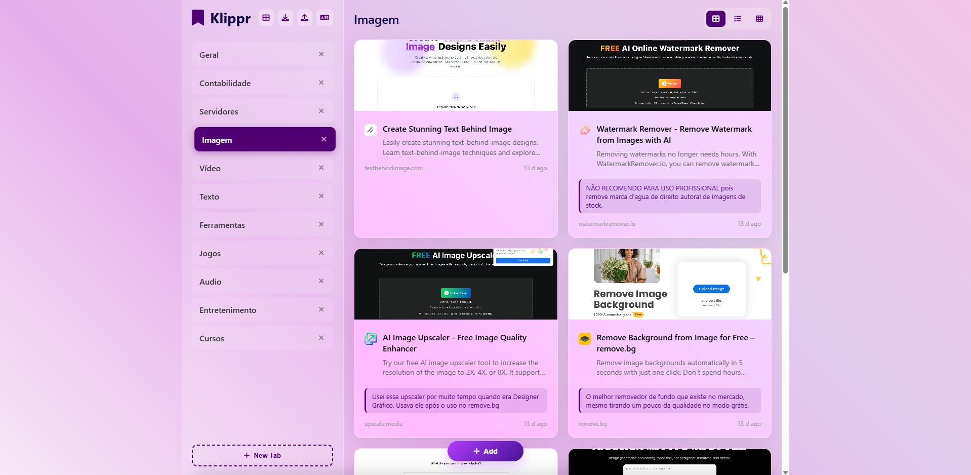Click the language card icon in header
This screenshot has width=971, height=475.
click(x=325, y=18)
